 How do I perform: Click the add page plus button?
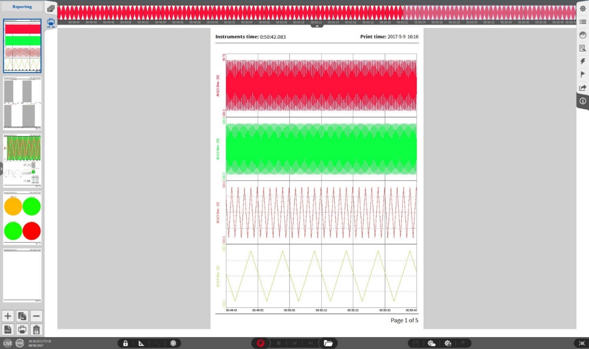pyautogui.click(x=8, y=316)
